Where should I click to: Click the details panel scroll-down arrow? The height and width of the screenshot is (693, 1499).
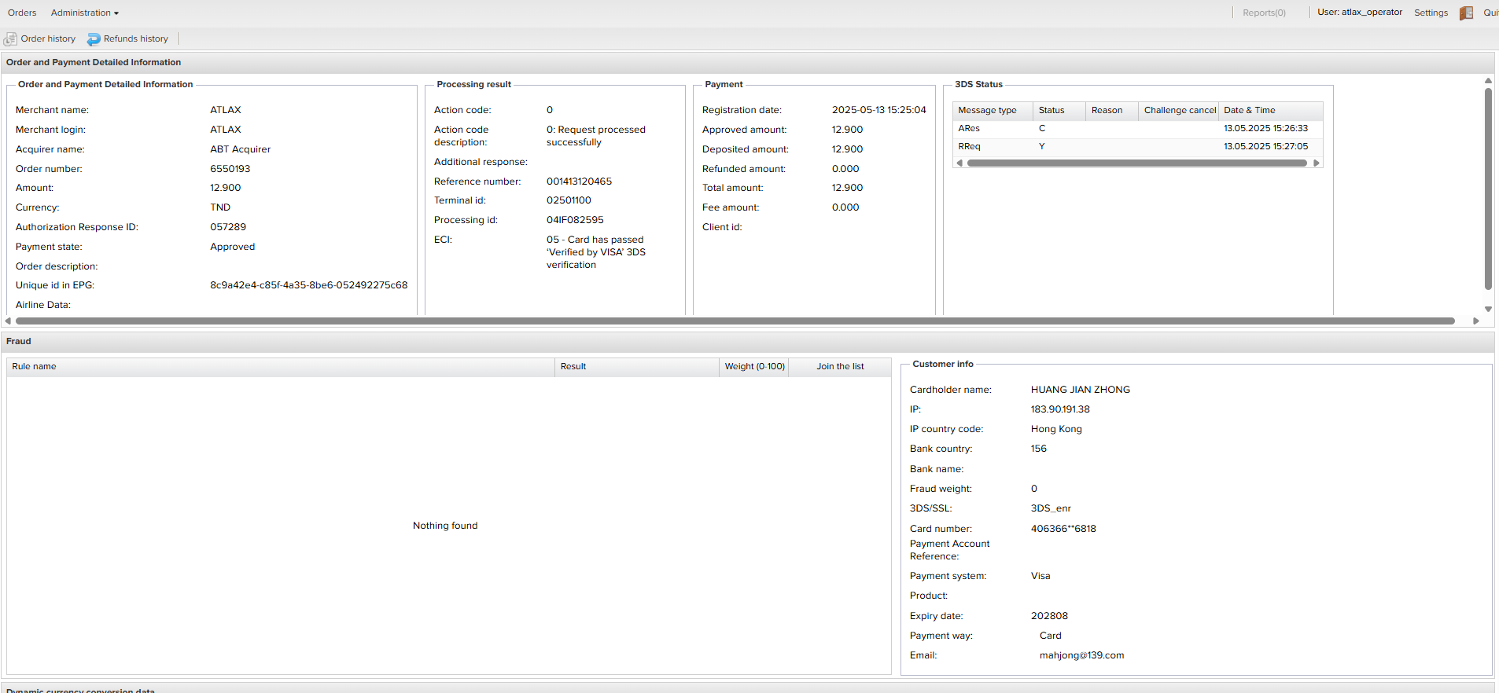point(1488,309)
